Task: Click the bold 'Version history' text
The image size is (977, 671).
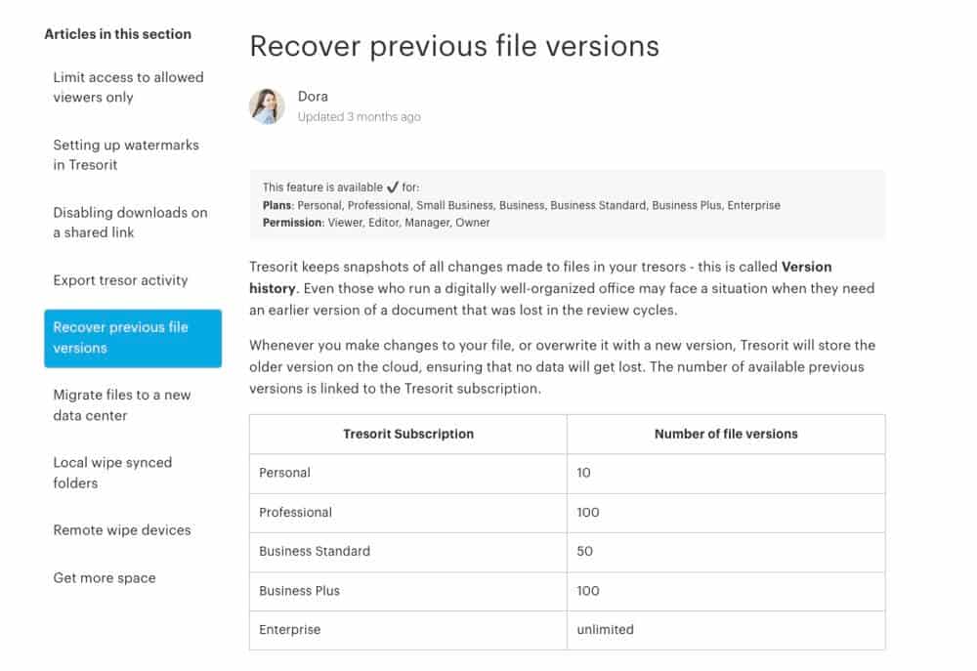Action: [x=807, y=267]
